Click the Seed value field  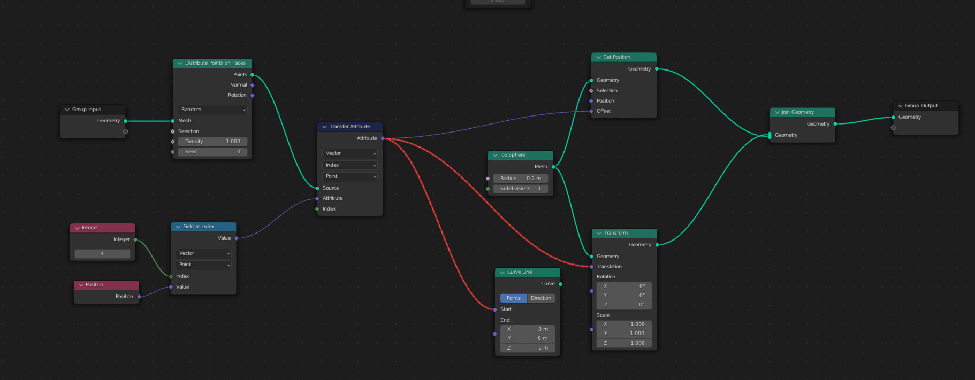coord(212,152)
